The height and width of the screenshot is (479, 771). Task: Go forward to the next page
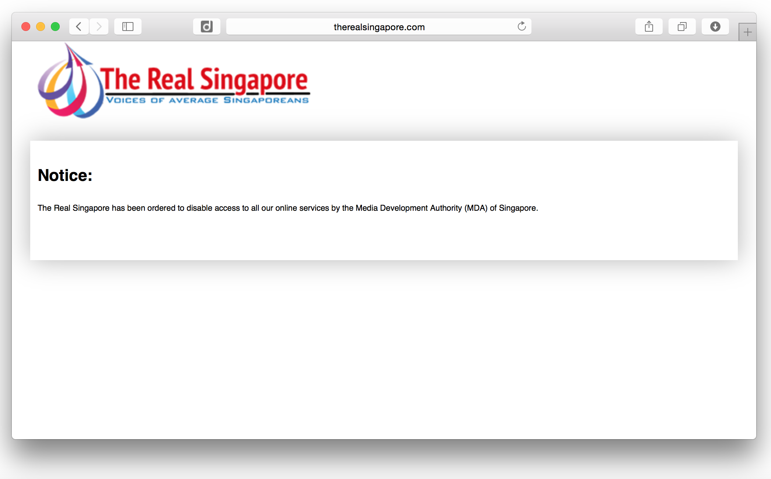click(x=99, y=27)
